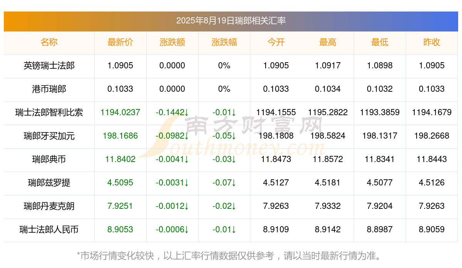Click low value 8.8987

click(380, 230)
